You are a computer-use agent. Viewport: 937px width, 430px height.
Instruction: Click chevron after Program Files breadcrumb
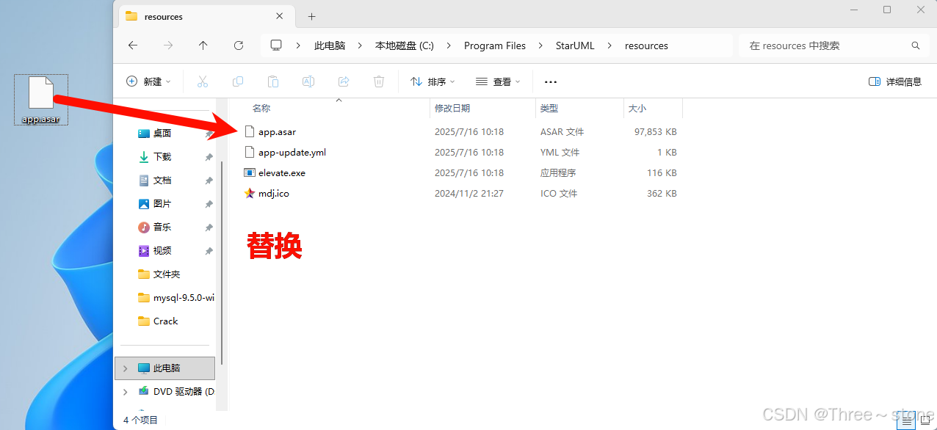[x=540, y=45]
